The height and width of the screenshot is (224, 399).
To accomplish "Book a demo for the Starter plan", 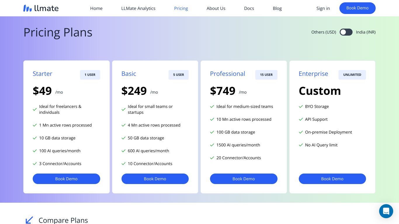I will coord(66,179).
